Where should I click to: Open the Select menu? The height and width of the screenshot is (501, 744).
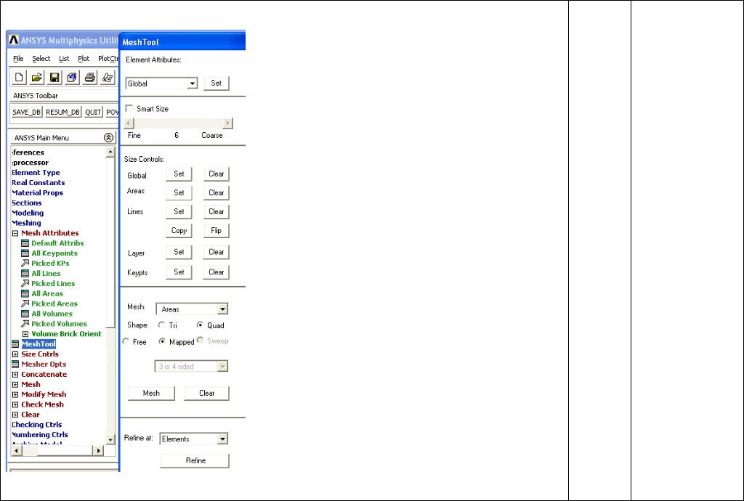[41, 59]
